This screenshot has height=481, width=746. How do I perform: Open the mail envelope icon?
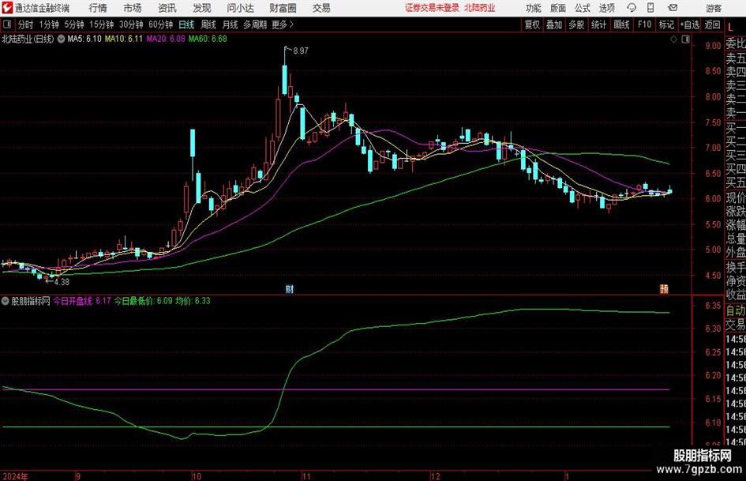[x=673, y=8]
